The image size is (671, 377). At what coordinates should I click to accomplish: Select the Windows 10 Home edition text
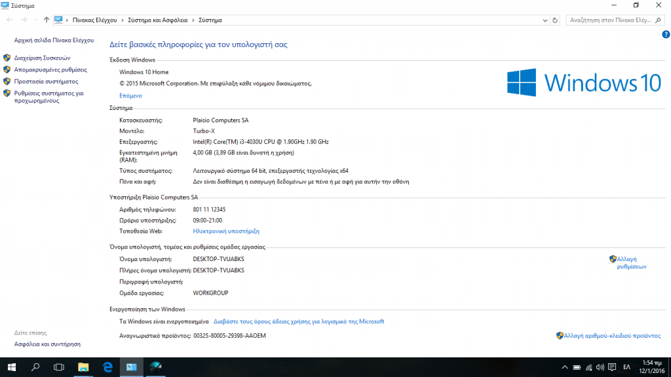(144, 72)
